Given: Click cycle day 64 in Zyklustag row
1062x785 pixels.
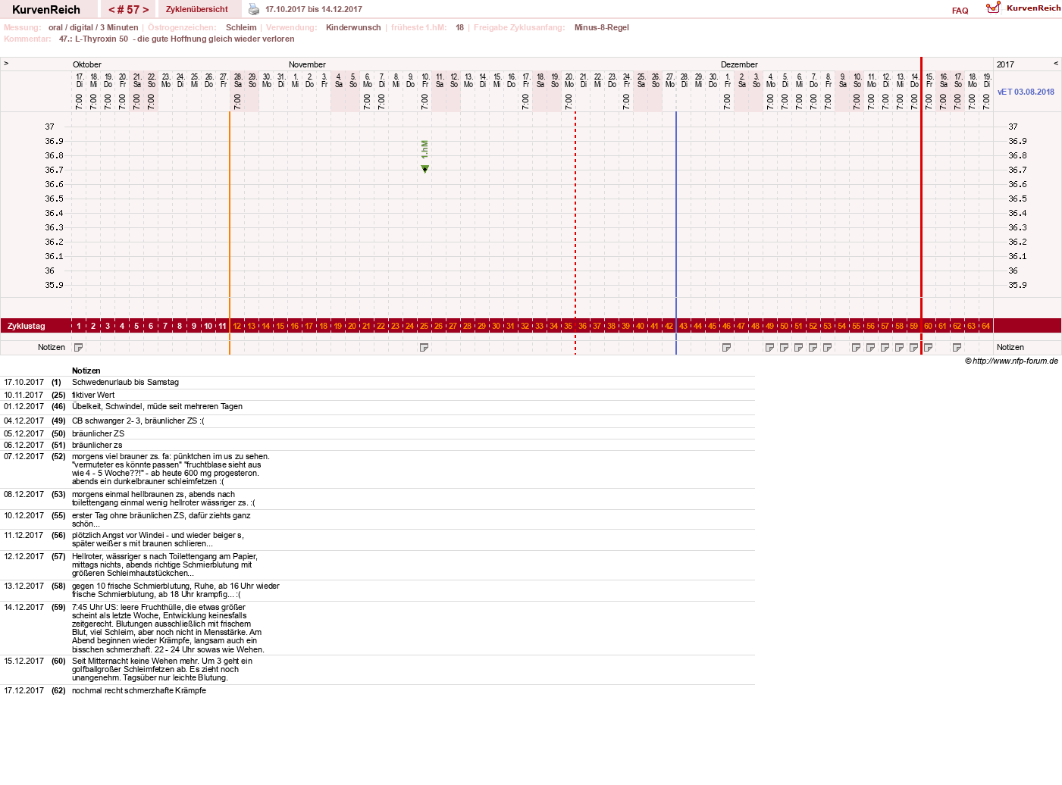Looking at the screenshot, I should click(985, 326).
